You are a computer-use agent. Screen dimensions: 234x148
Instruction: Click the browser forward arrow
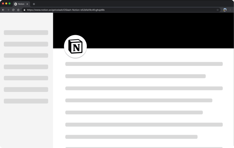pyautogui.click(x=8, y=10)
